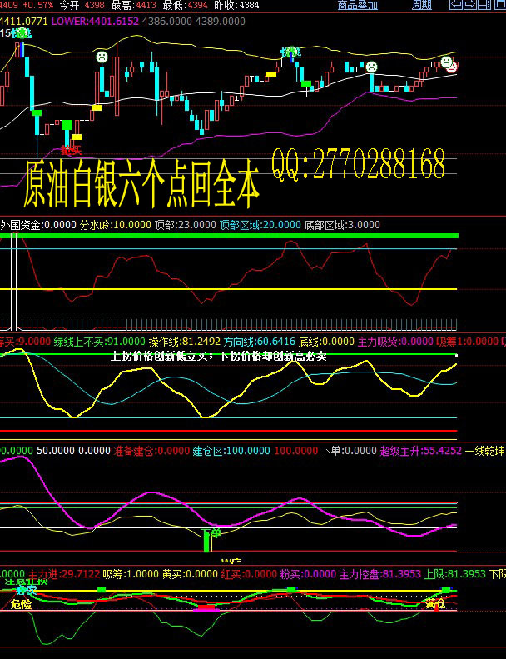Click the red smiley face at chart right
The width and height of the screenshot is (506, 659).
click(x=454, y=67)
